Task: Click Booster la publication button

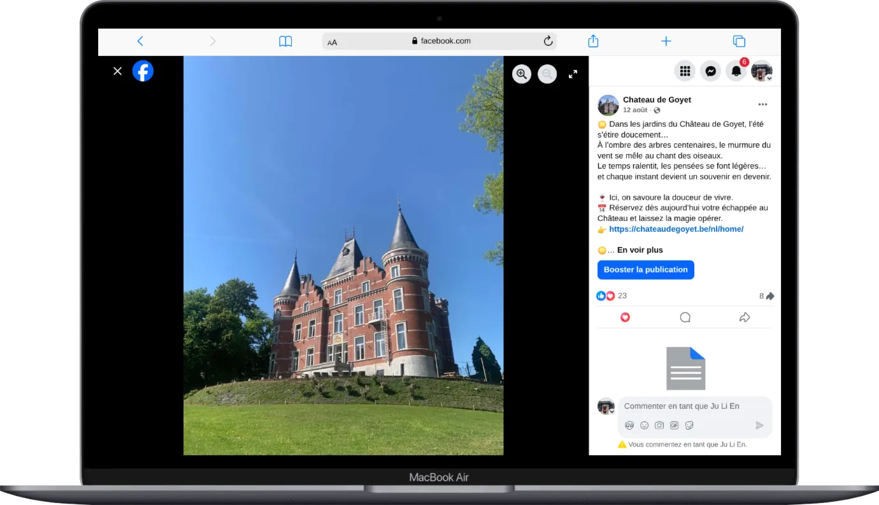Action: tap(646, 270)
